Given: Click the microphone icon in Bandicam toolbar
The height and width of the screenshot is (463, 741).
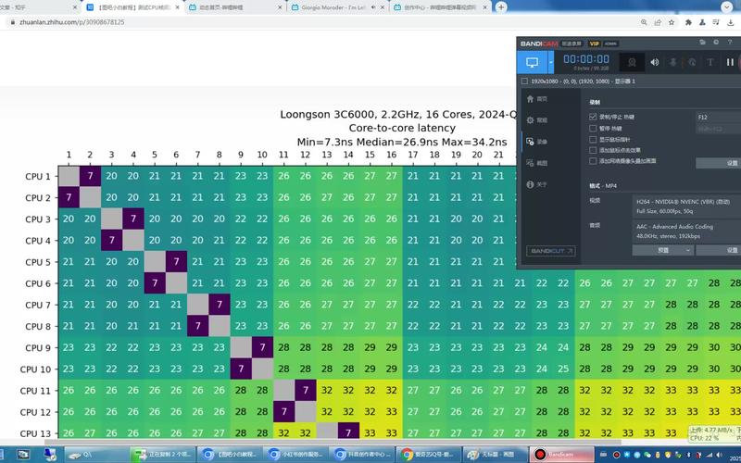Looking at the screenshot, I should (673, 62).
